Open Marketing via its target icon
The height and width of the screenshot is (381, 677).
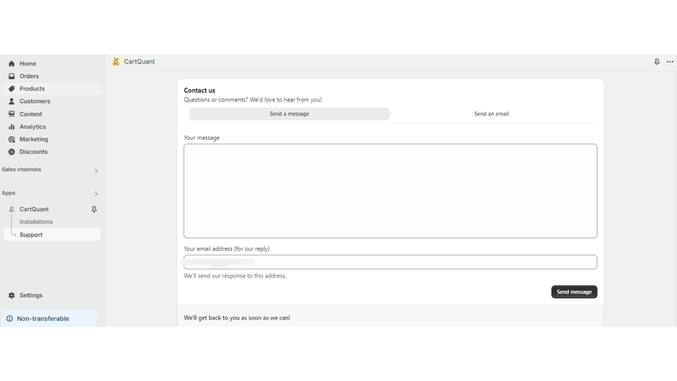pyautogui.click(x=11, y=139)
